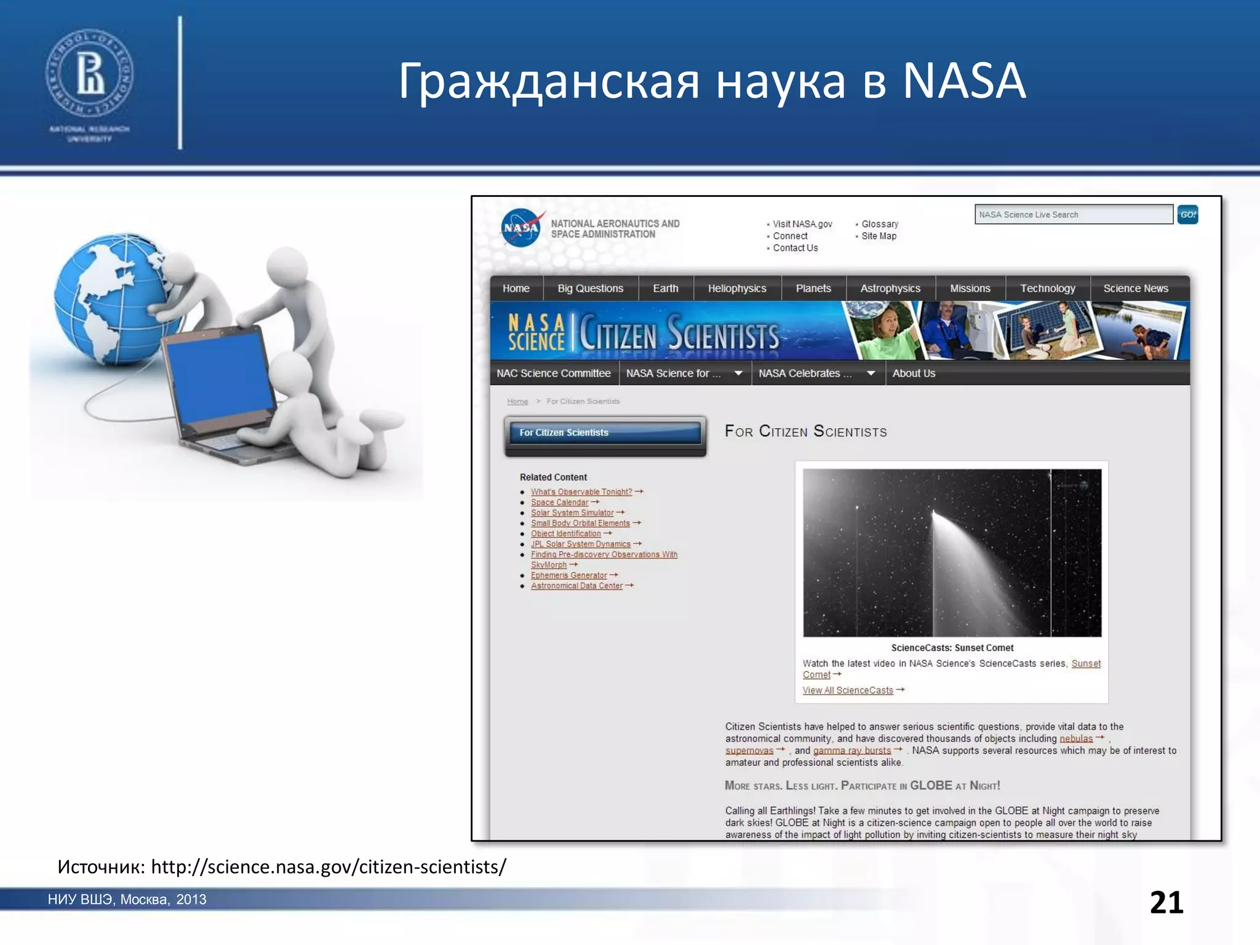Open the Connect link
This screenshot has width=1260, height=945.
pos(790,236)
